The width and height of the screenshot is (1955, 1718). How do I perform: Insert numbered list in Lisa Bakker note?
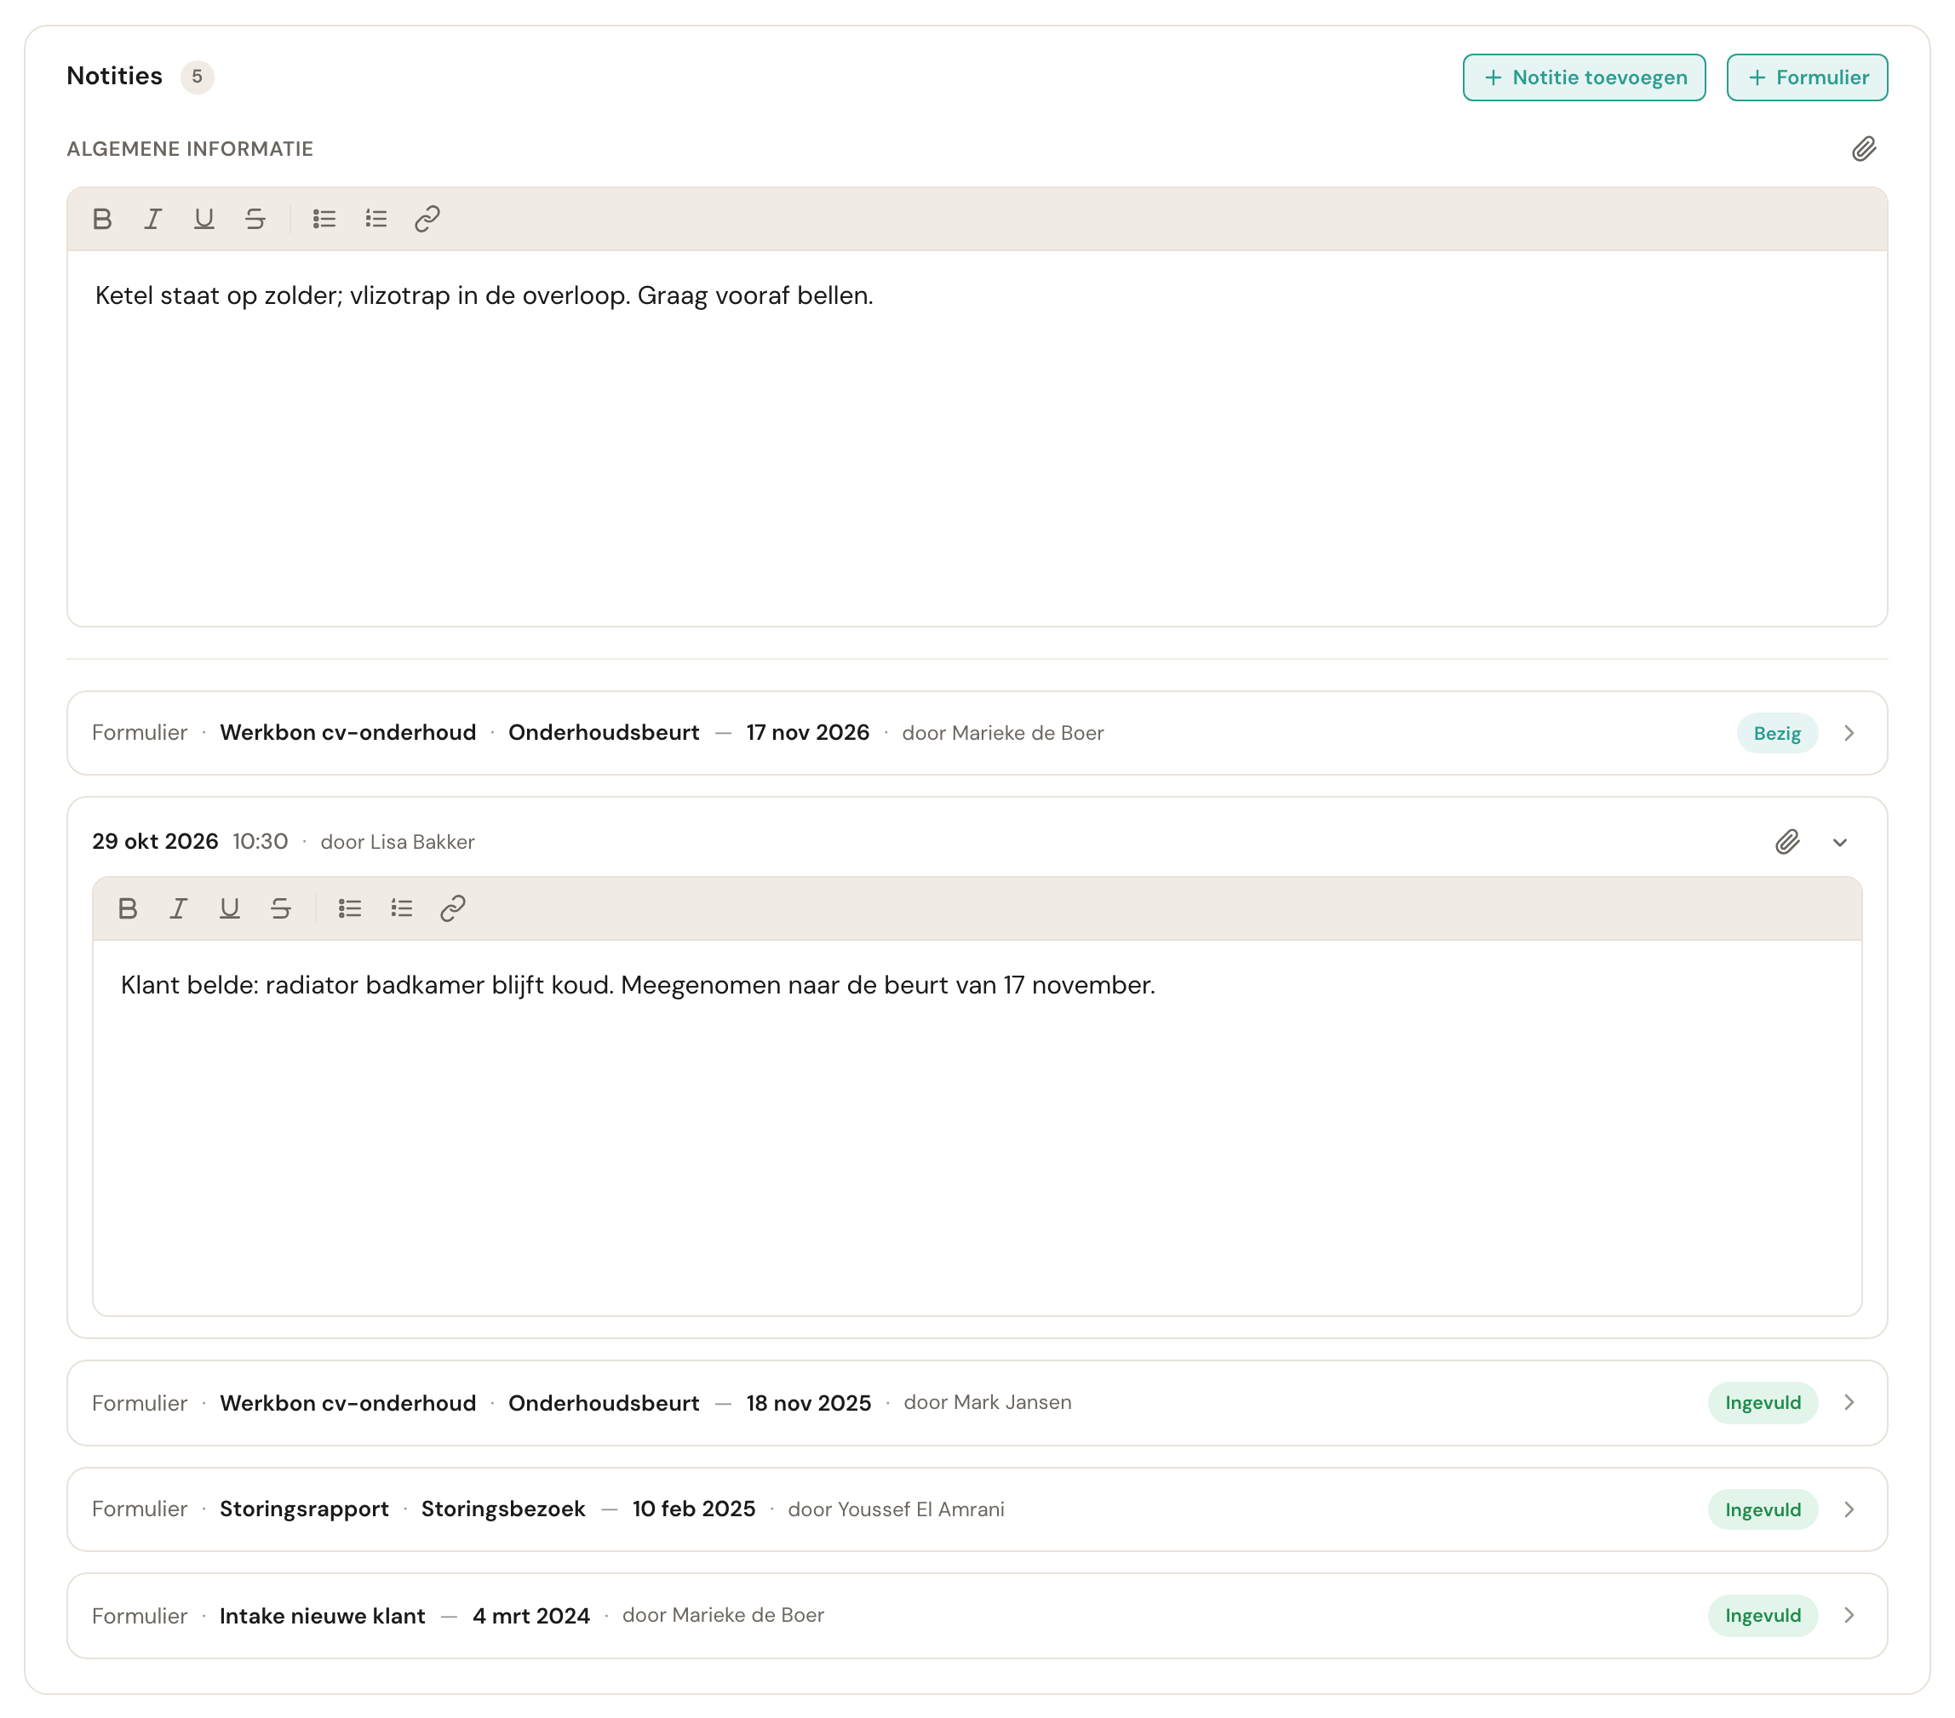[402, 908]
